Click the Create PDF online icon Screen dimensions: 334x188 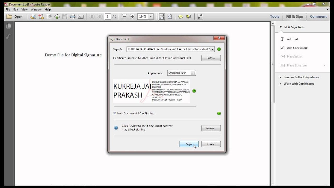point(41,16)
